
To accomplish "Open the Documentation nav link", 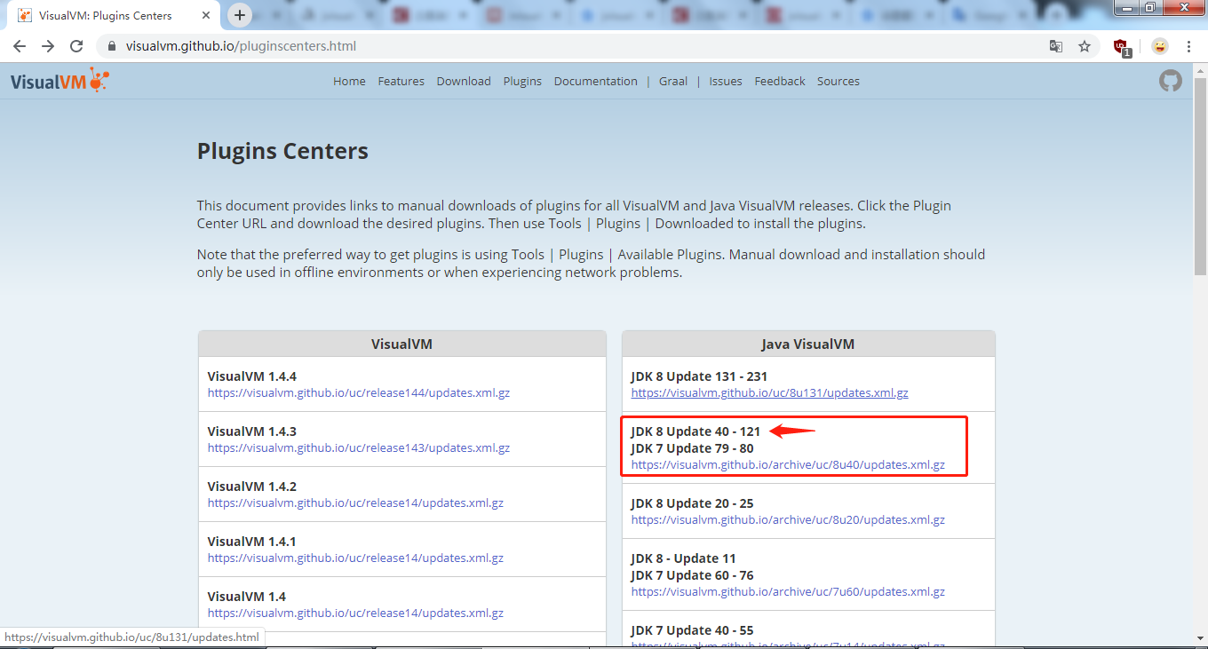I will (x=596, y=81).
